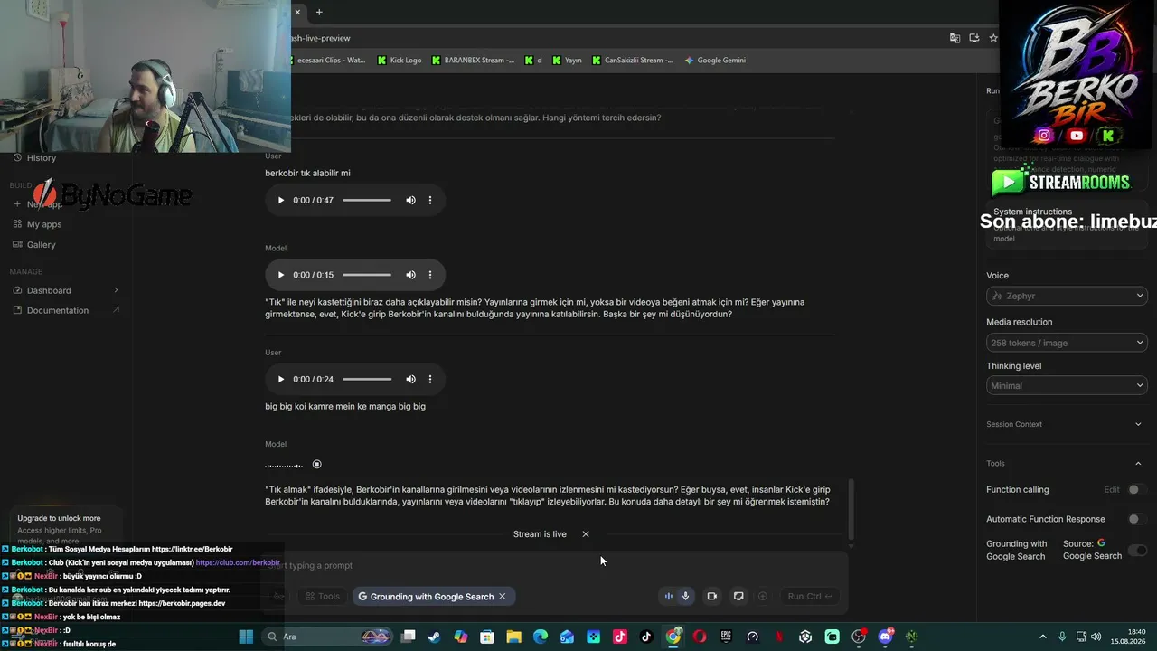Click the install/cast icon in address bar

[974, 38]
